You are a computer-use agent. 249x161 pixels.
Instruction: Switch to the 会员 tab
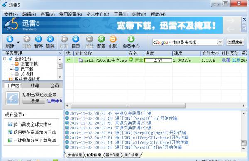tap(55, 85)
